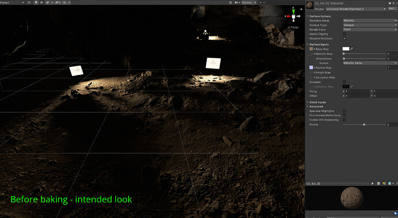Open the Gizmos dropdown menu
The width and height of the screenshot is (398, 218).
coord(249,2)
